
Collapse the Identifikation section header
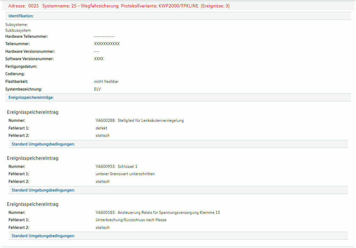tap(21, 16)
